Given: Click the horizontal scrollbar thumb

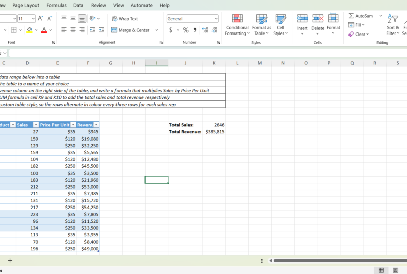Looking at the screenshot, I should pyautogui.click(x=340, y=260).
